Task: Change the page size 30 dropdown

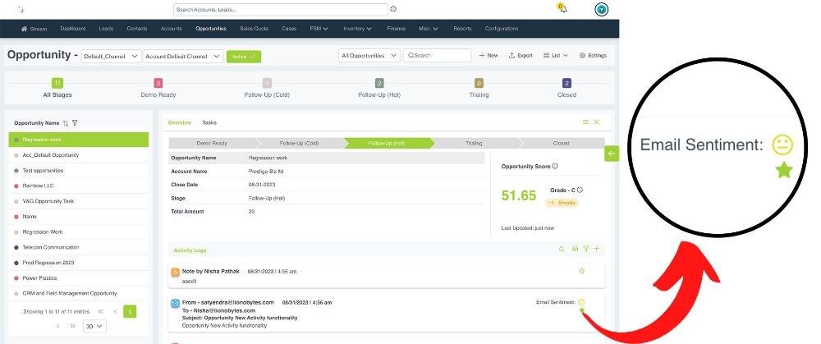Action: point(94,326)
